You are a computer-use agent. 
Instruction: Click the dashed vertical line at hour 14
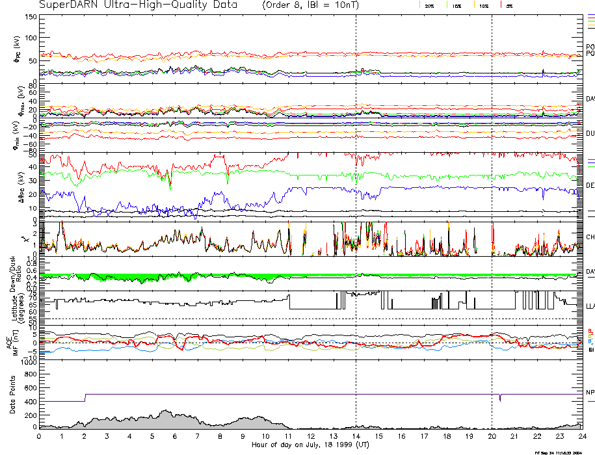click(x=356, y=195)
